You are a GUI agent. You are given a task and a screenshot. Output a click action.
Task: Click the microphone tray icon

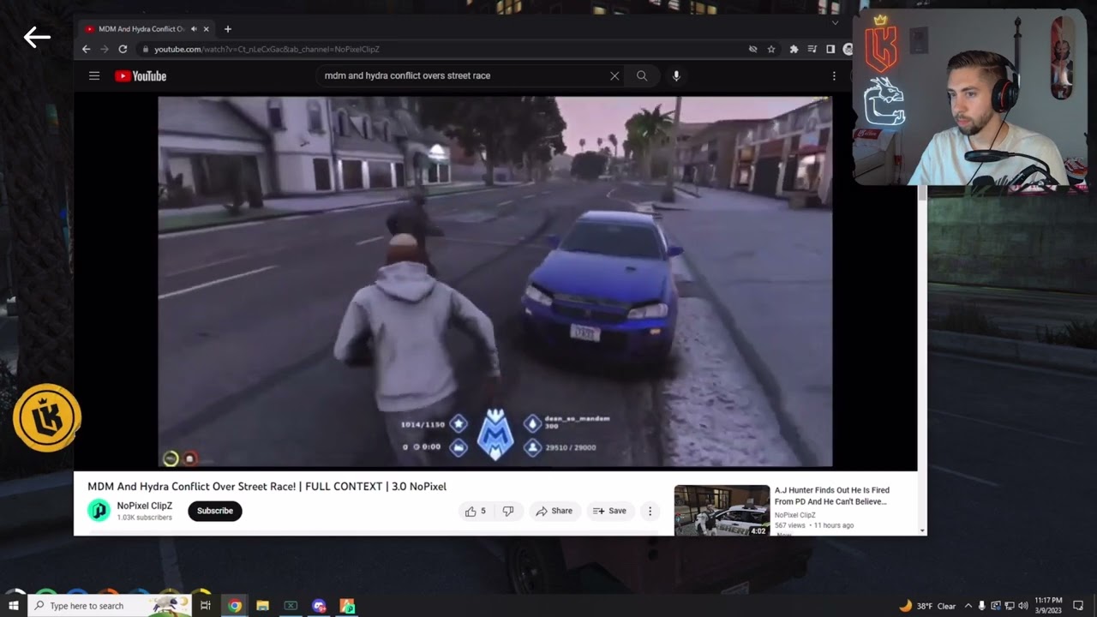982,606
